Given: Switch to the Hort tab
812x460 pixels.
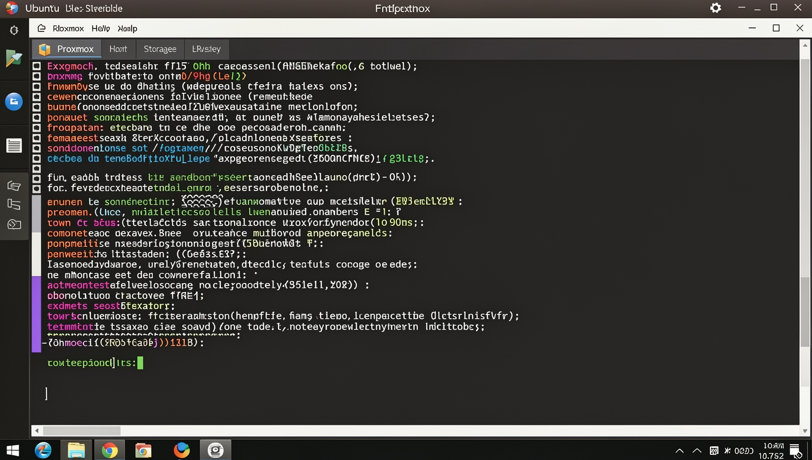Looking at the screenshot, I should tap(118, 49).
